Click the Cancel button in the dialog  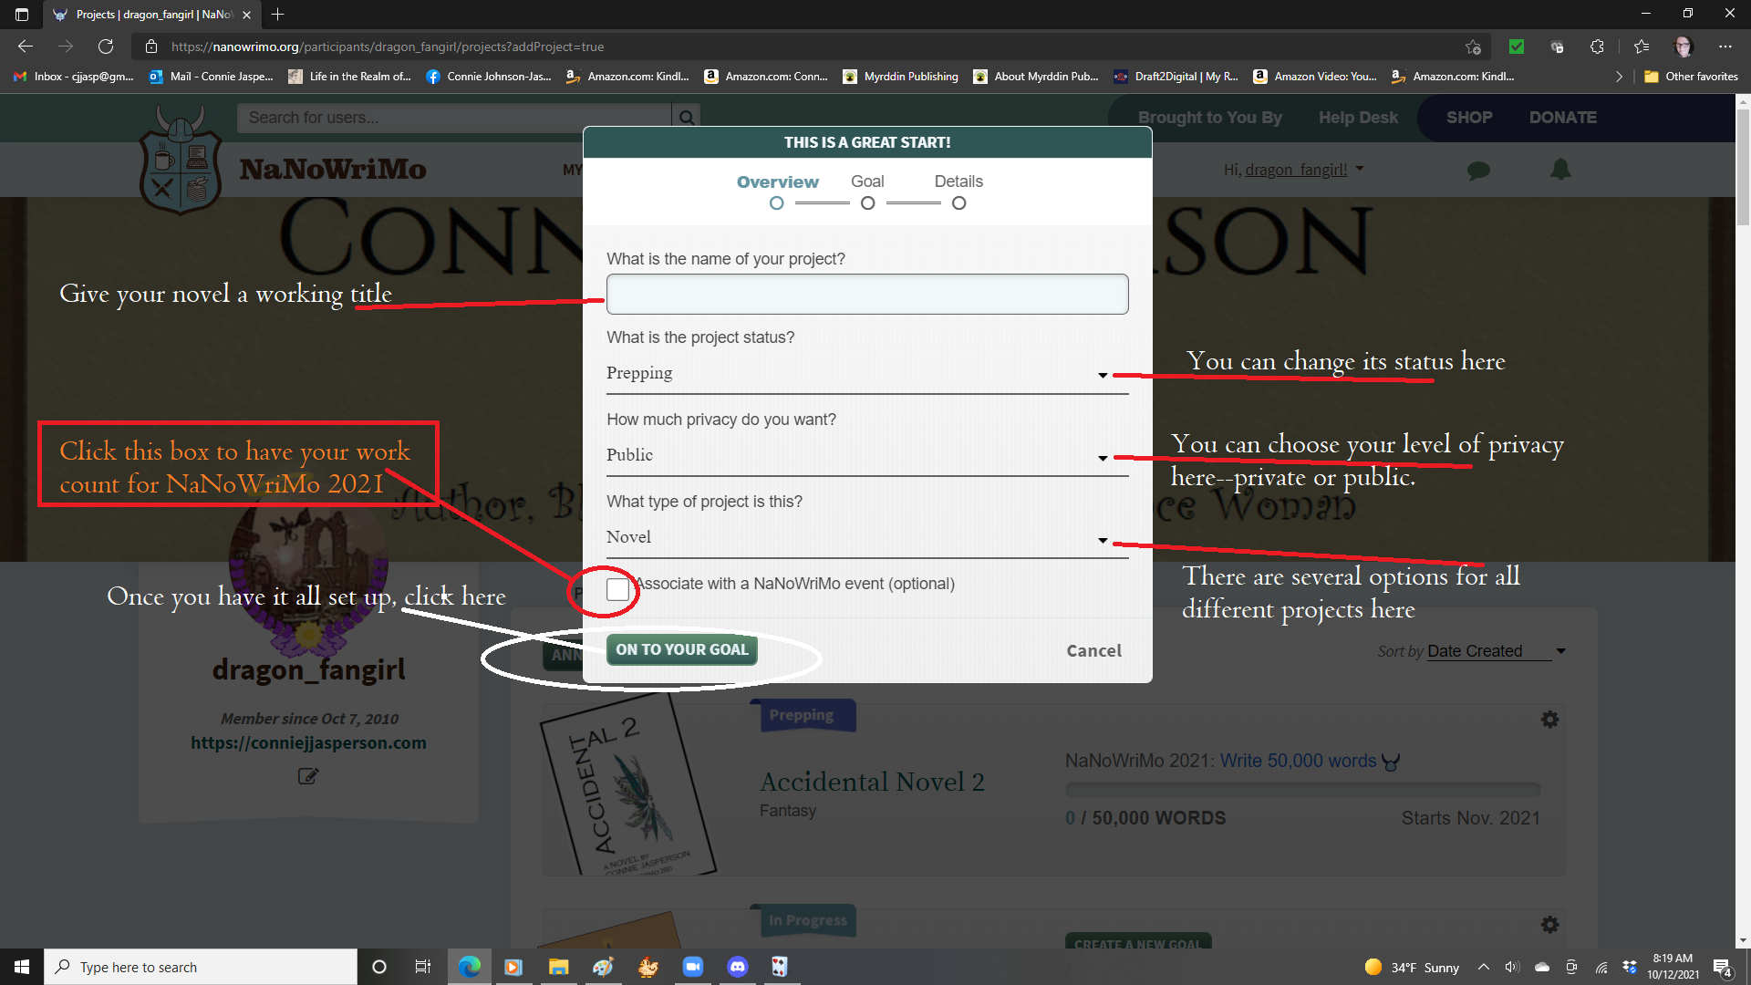(x=1093, y=650)
